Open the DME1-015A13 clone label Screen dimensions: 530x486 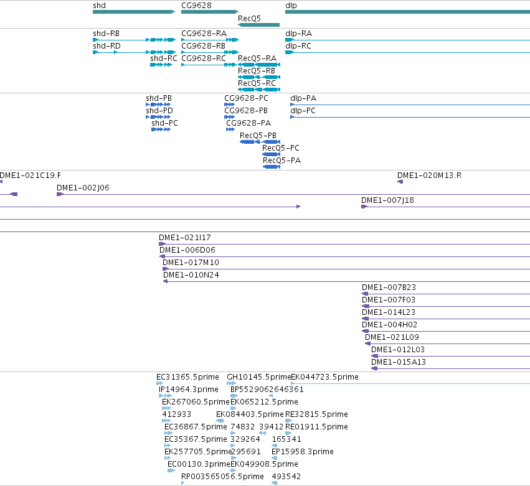pyautogui.click(x=399, y=363)
